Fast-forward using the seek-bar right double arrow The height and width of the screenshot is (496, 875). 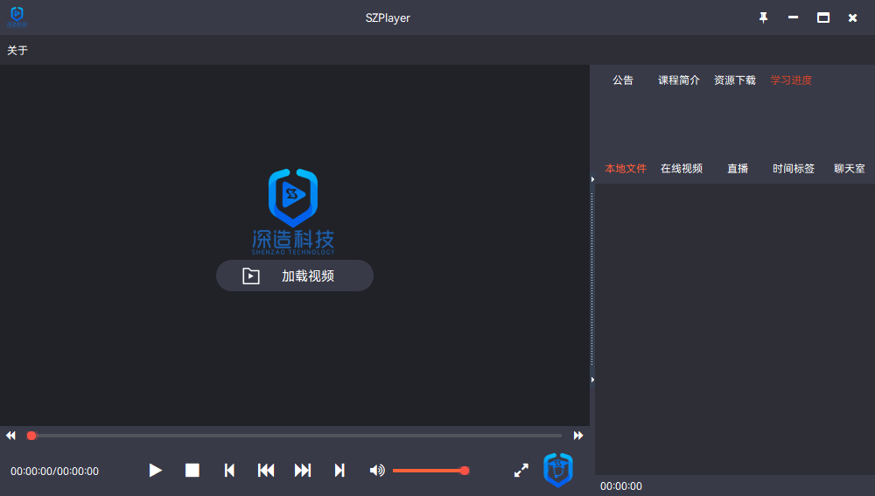click(x=578, y=435)
